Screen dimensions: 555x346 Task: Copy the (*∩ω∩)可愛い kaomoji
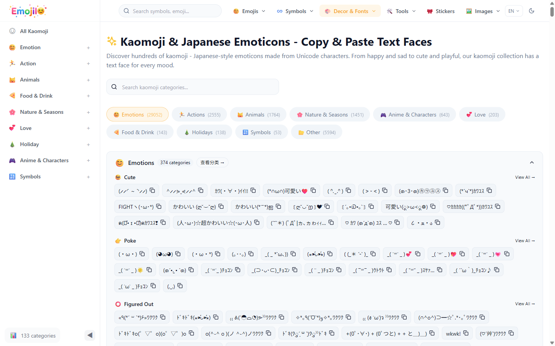[x=313, y=190]
